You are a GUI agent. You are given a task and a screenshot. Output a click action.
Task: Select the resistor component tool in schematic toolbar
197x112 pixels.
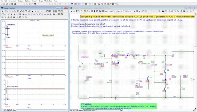(74, 11)
